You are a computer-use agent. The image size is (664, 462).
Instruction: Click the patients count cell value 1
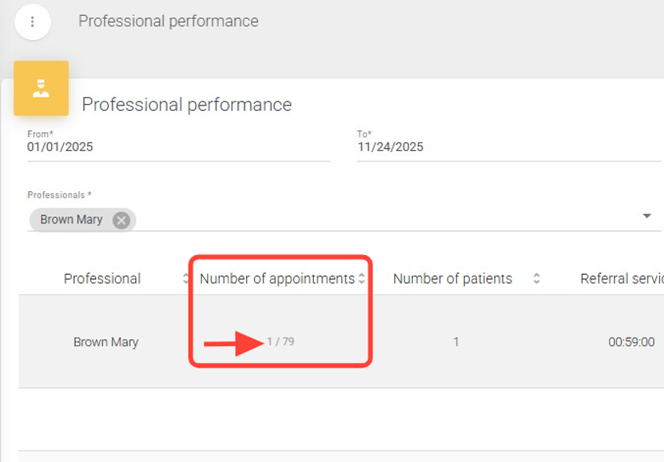coord(456,342)
